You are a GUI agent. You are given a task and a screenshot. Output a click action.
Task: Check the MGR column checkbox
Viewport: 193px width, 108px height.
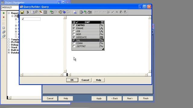[x=74, y=34]
